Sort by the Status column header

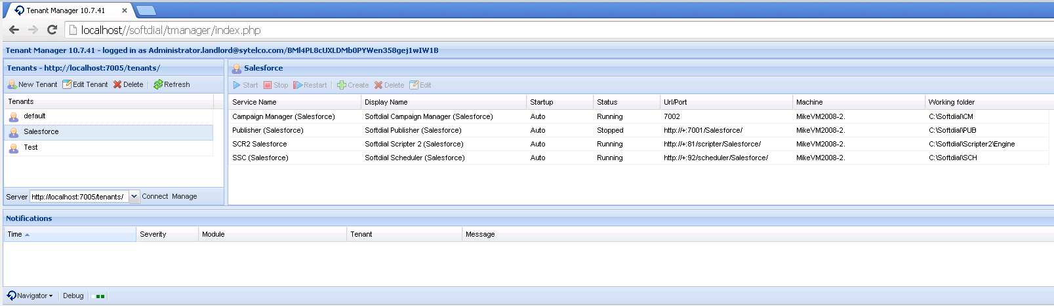pos(627,102)
